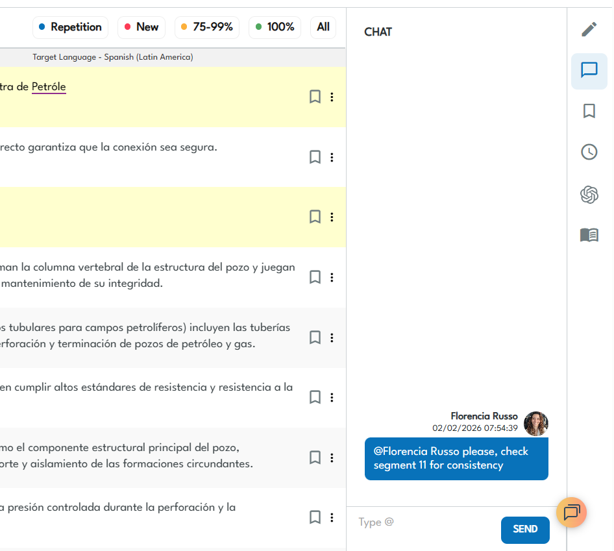Bookmark the segment containing 'Petróle'
614x551 pixels.
(x=315, y=97)
